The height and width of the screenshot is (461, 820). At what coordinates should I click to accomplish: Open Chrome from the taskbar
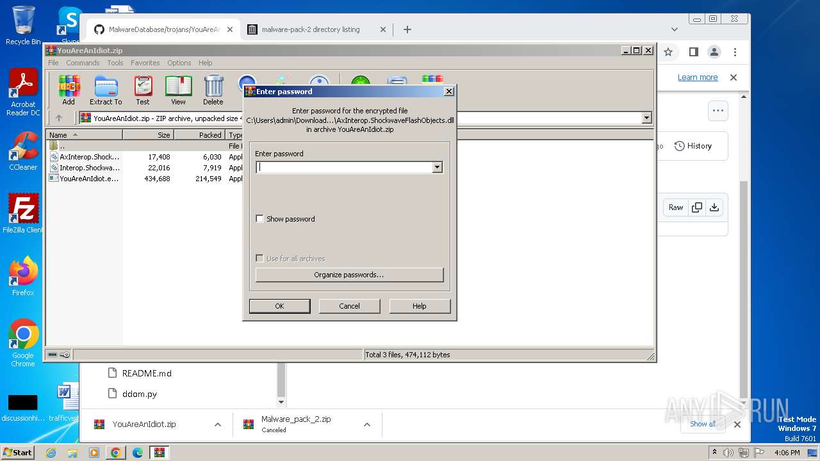(116, 453)
